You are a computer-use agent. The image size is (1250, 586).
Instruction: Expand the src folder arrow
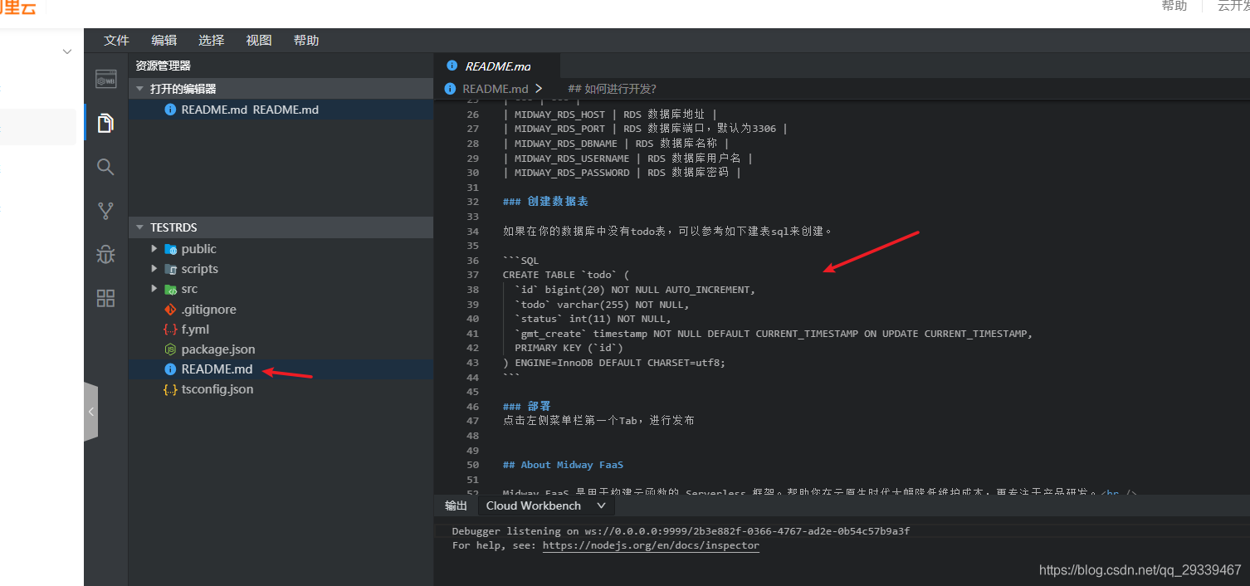154,289
